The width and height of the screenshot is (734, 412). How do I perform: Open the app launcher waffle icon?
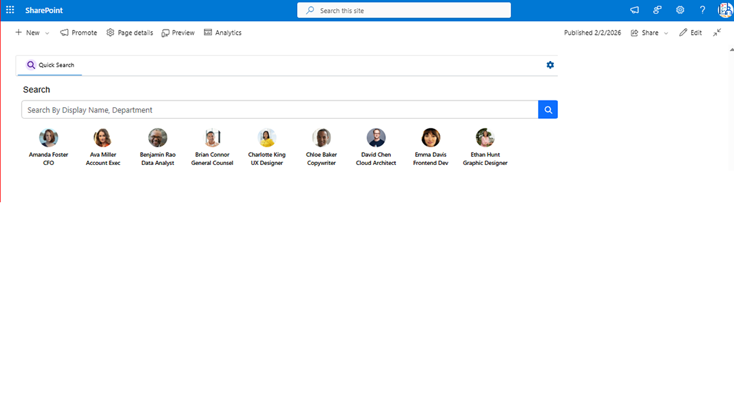pyautogui.click(x=10, y=10)
